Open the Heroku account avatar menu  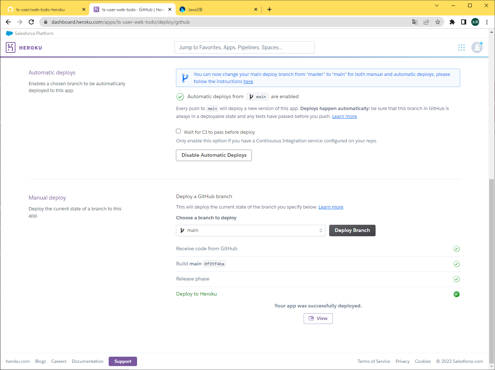[477, 47]
